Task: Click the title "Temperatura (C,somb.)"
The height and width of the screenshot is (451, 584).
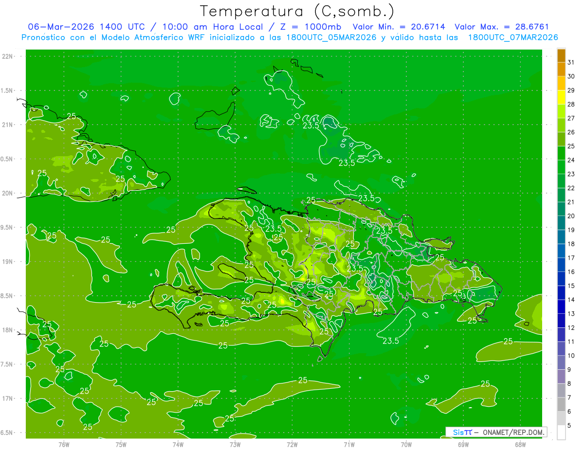Action: pos(297,11)
